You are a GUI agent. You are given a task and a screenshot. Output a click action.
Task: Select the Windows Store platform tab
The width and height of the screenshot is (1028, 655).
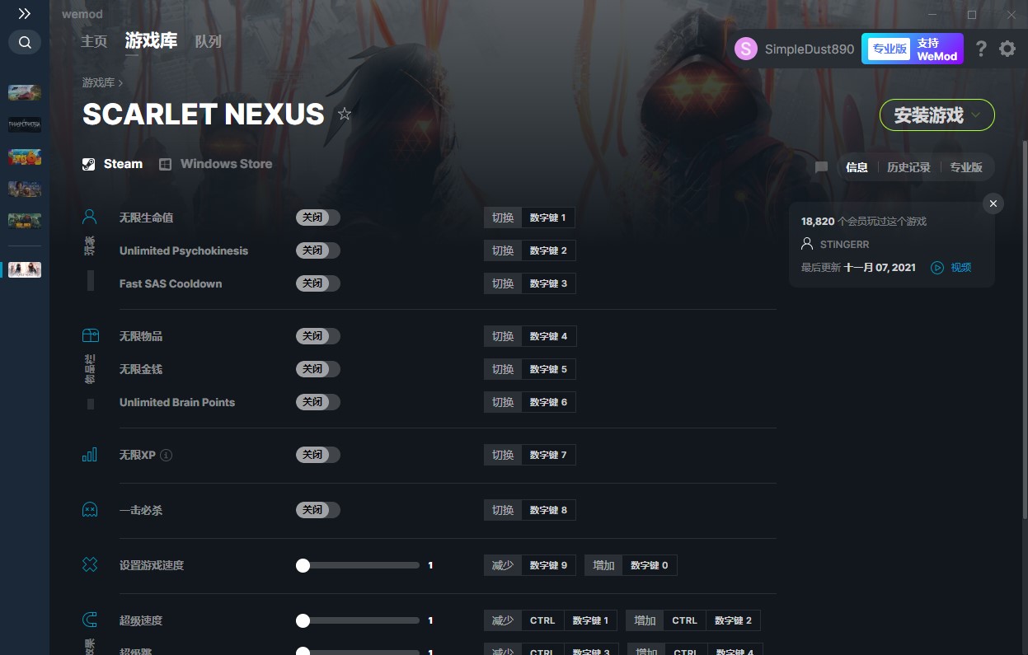coord(215,164)
